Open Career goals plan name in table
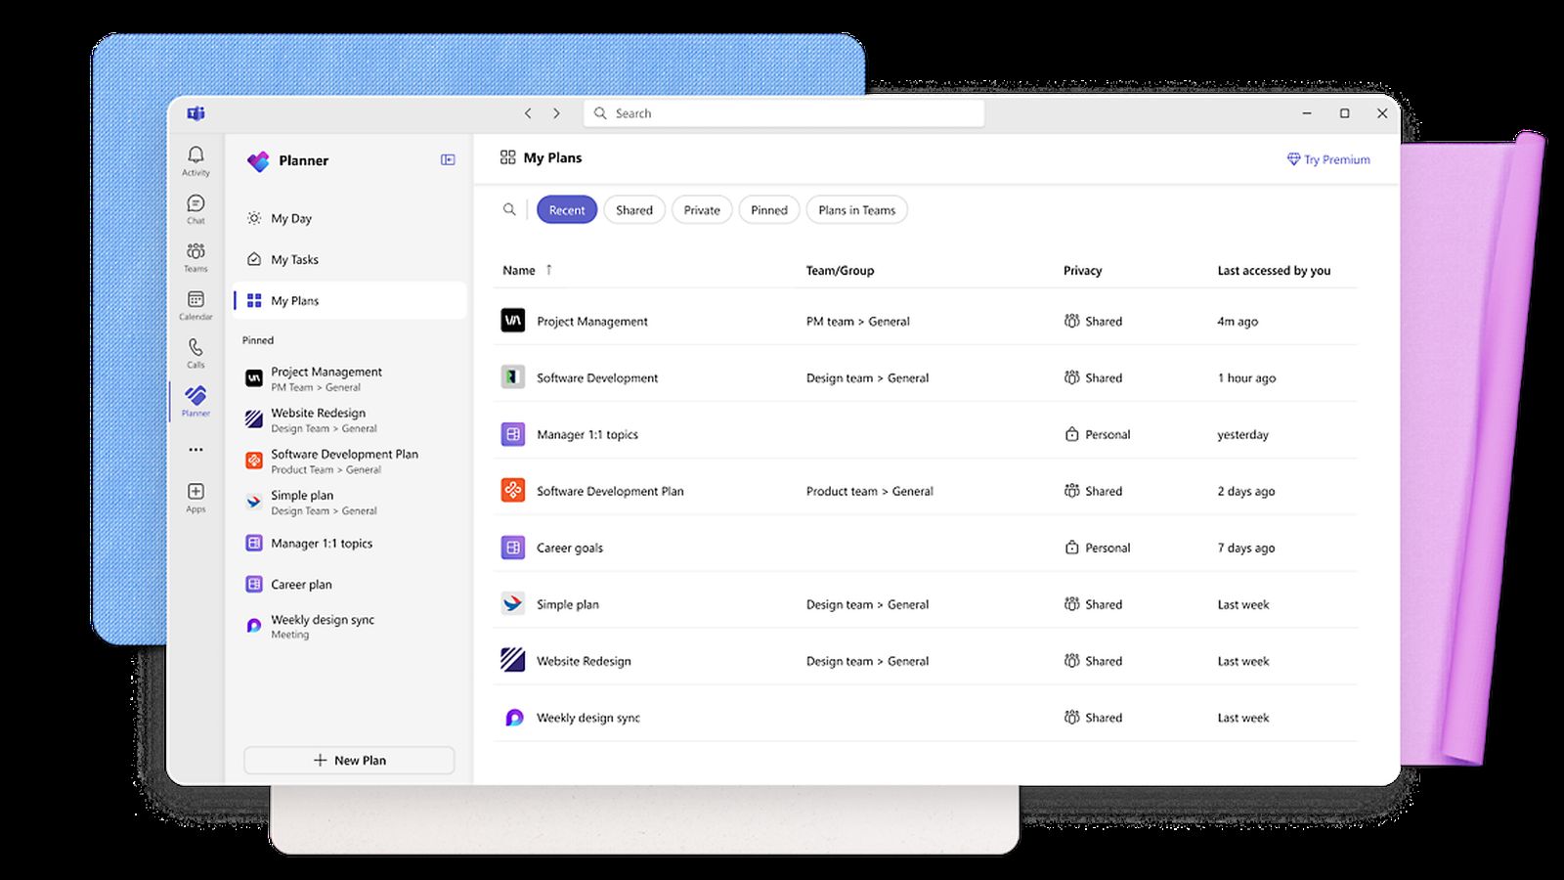The image size is (1564, 880). point(570,549)
